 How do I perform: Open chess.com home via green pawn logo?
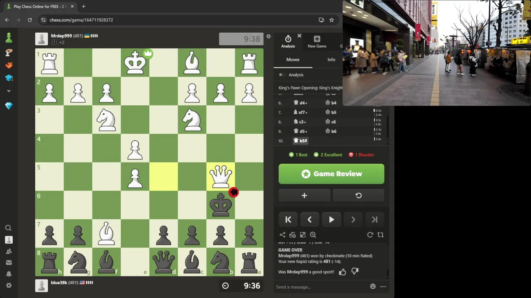click(x=9, y=38)
